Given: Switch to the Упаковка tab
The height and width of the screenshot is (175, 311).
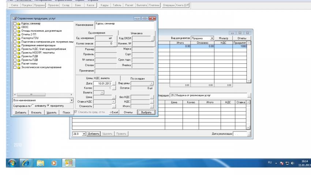Looking at the screenshot, I should click(x=137, y=32).
